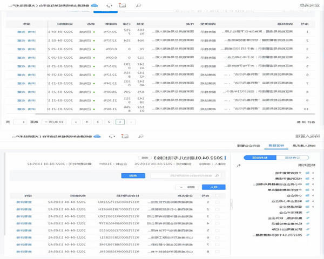Viewport: 324px width, 259px height.
Task: Click folder icon of 制造业中小微企业
Action: coord(307,201)
